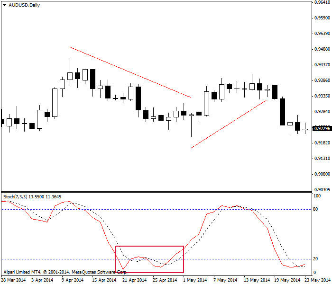The image size is (332, 284).
Task: Click the current price label 0.92296
Action: tap(322, 128)
